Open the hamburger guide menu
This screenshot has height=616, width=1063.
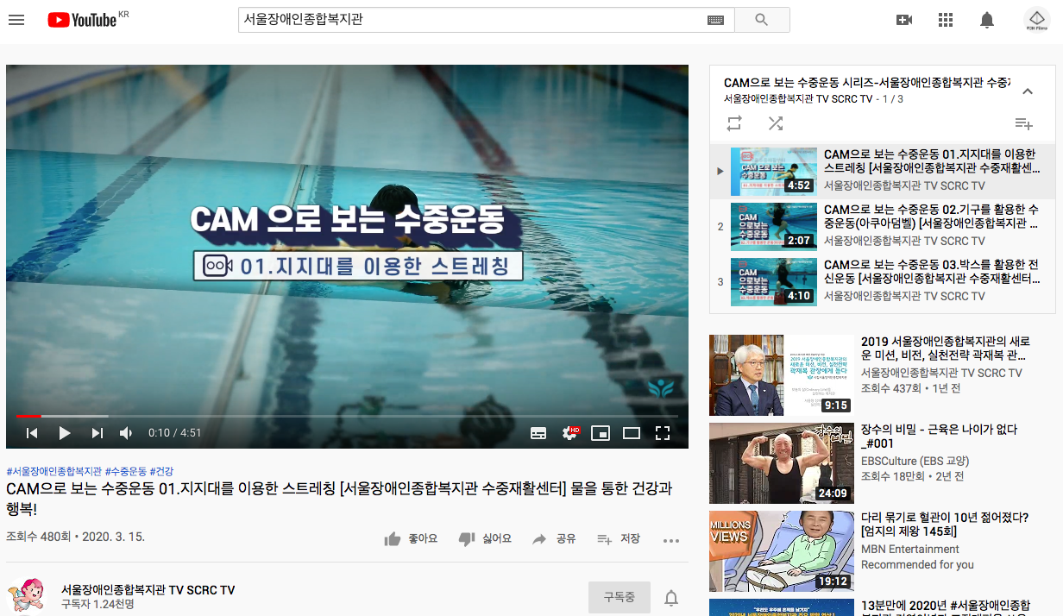coord(16,20)
